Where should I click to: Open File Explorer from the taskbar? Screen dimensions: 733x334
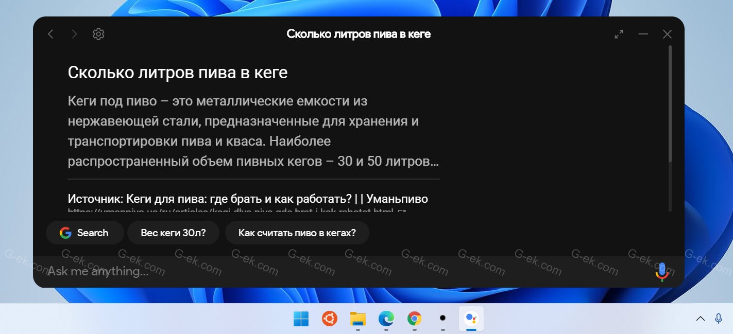coord(357,319)
